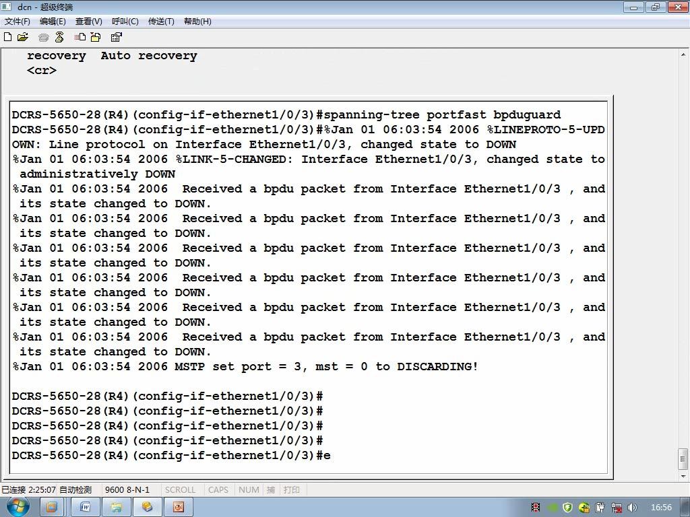Open the 编辑(E) menu
690x517 pixels.
pyautogui.click(x=53, y=21)
